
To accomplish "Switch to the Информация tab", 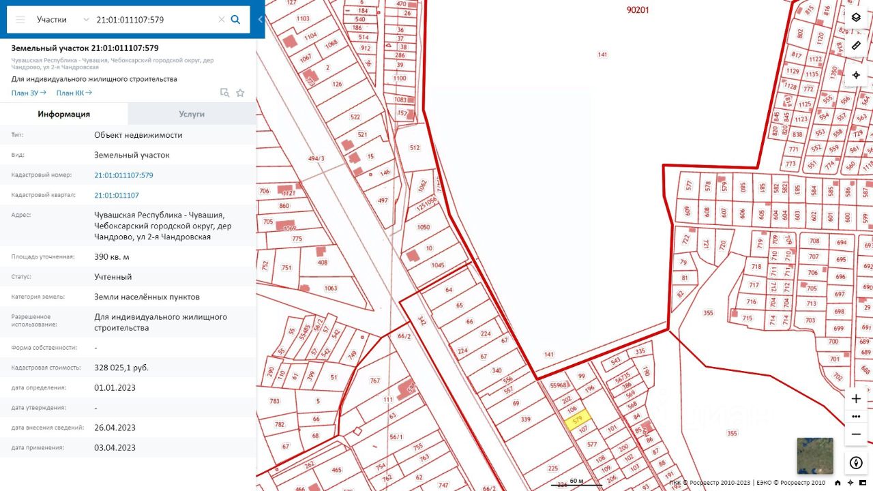I will [x=64, y=114].
